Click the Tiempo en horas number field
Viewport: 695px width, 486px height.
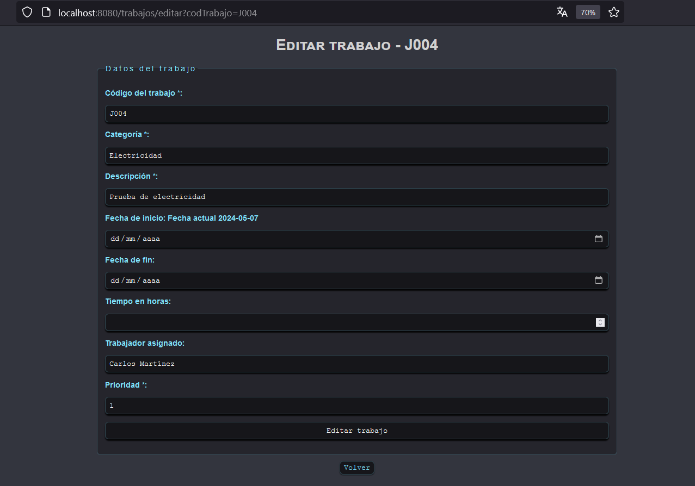pyautogui.click(x=356, y=322)
